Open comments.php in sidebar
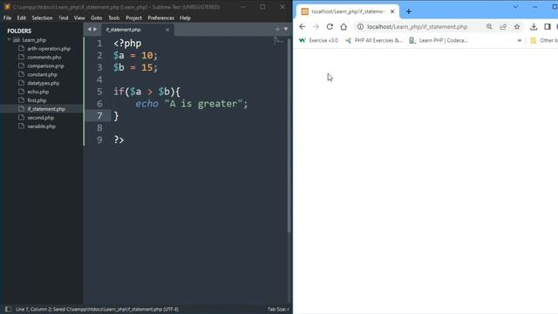Screen dimensions: 558x314 [44, 58]
